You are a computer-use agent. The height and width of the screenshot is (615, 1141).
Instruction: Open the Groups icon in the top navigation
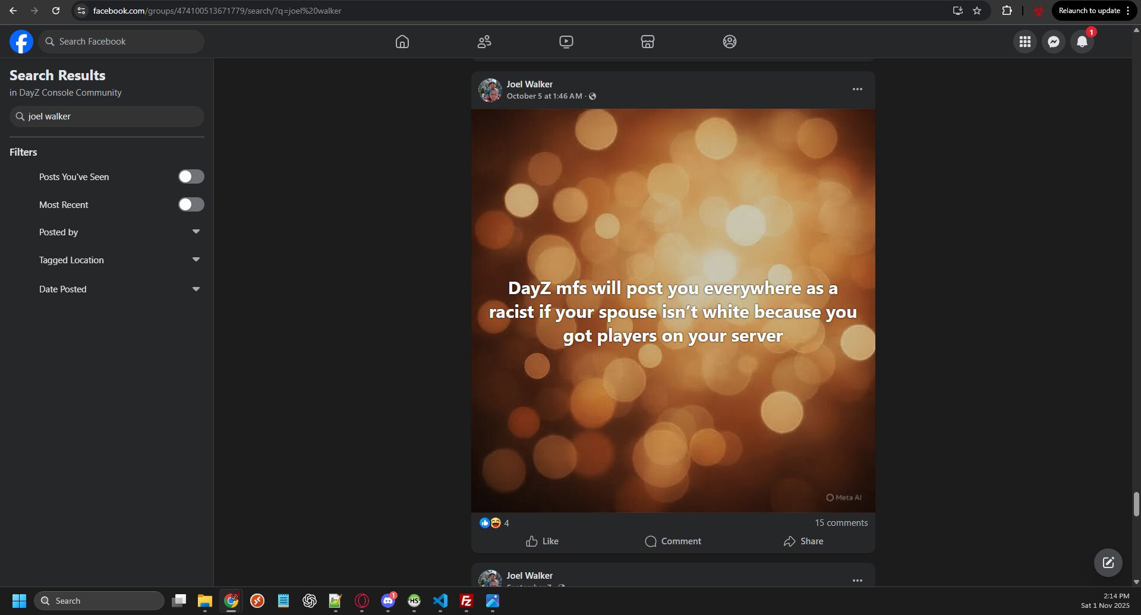coord(730,42)
